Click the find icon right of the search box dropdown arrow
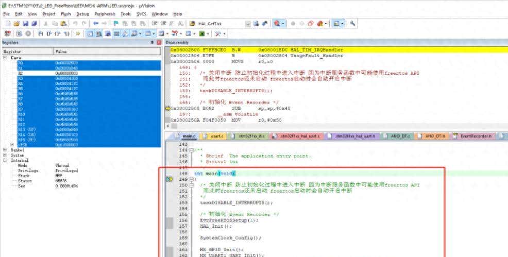 click(x=256, y=24)
